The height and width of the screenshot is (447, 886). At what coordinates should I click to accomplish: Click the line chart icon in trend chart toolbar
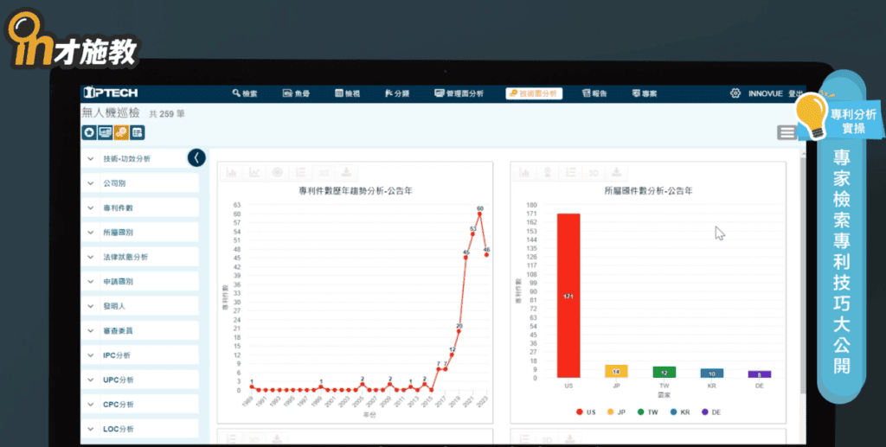click(254, 172)
